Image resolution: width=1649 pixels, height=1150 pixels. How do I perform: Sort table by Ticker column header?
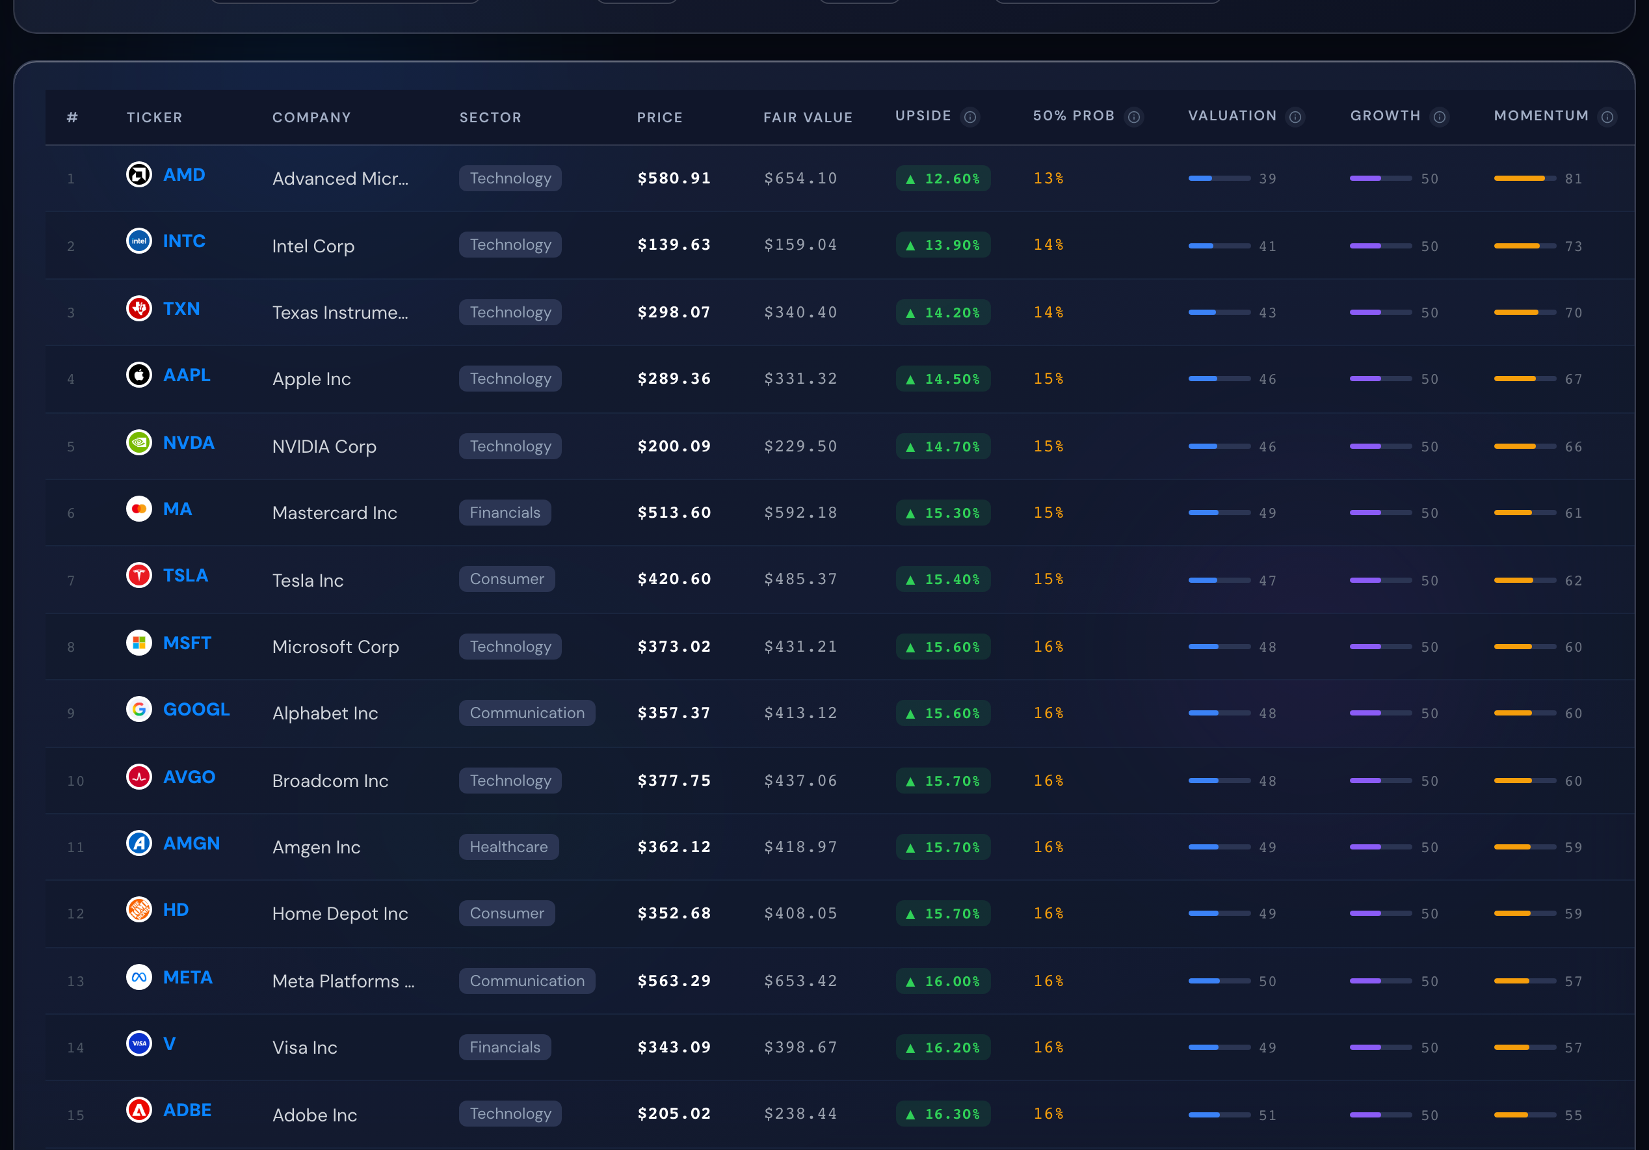154,117
